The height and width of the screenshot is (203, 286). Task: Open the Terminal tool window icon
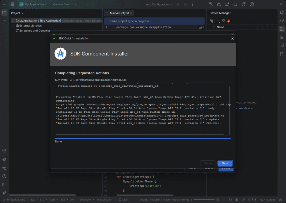[4, 184]
